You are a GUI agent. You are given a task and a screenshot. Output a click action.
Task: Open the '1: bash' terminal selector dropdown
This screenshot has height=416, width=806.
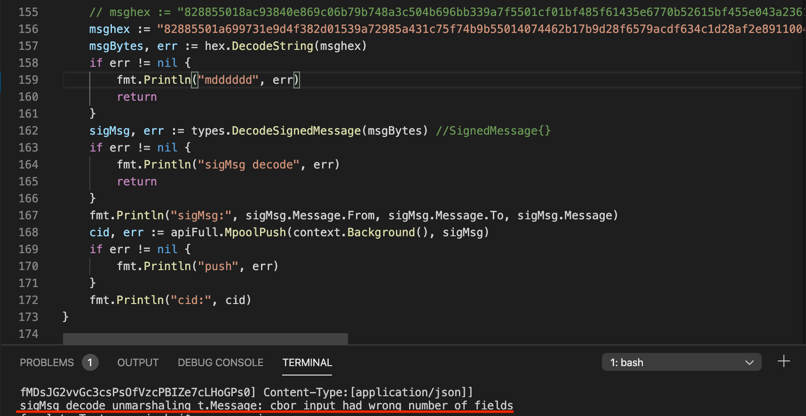[681, 362]
